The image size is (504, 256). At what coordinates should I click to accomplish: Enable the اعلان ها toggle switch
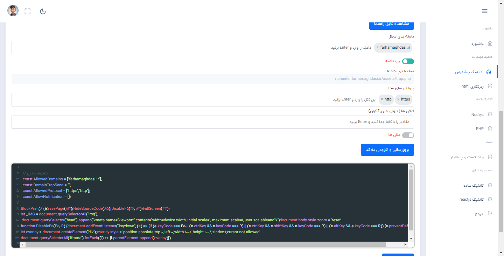(x=408, y=135)
